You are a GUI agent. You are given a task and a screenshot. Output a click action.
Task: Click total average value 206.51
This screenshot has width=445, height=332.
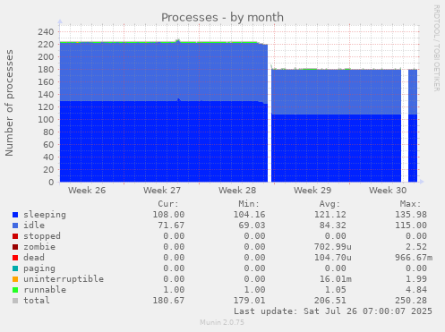330,301
